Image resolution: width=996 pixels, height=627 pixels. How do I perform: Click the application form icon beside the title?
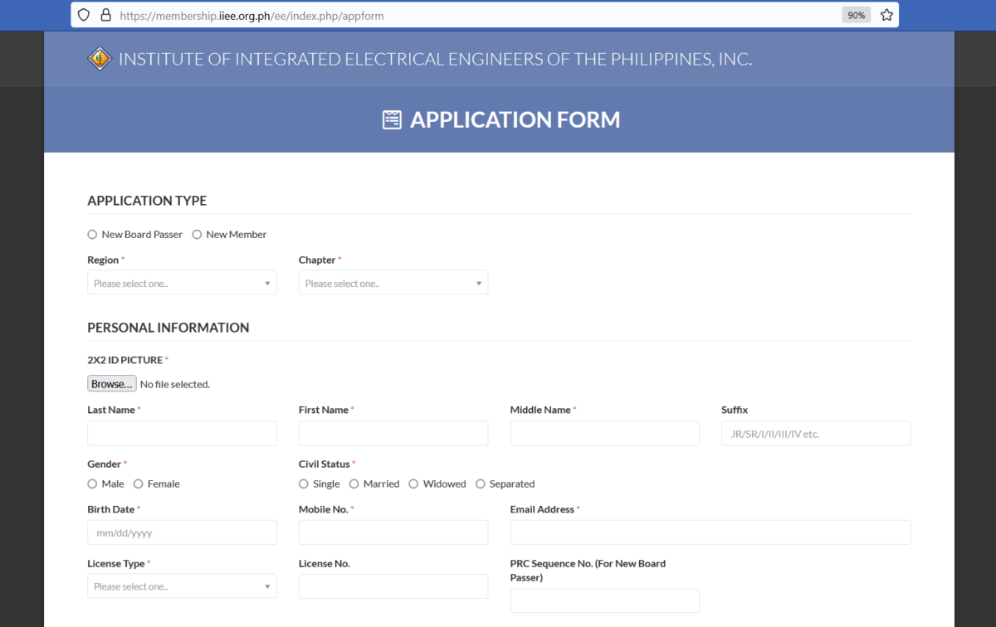pos(392,119)
